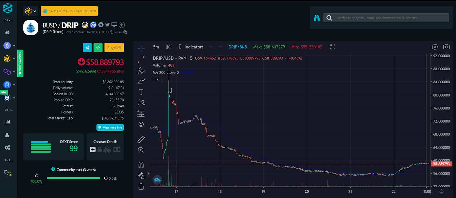Screen dimensions: 456x198
Task: Select the crosshair cursor tool
Action: coord(141,48)
